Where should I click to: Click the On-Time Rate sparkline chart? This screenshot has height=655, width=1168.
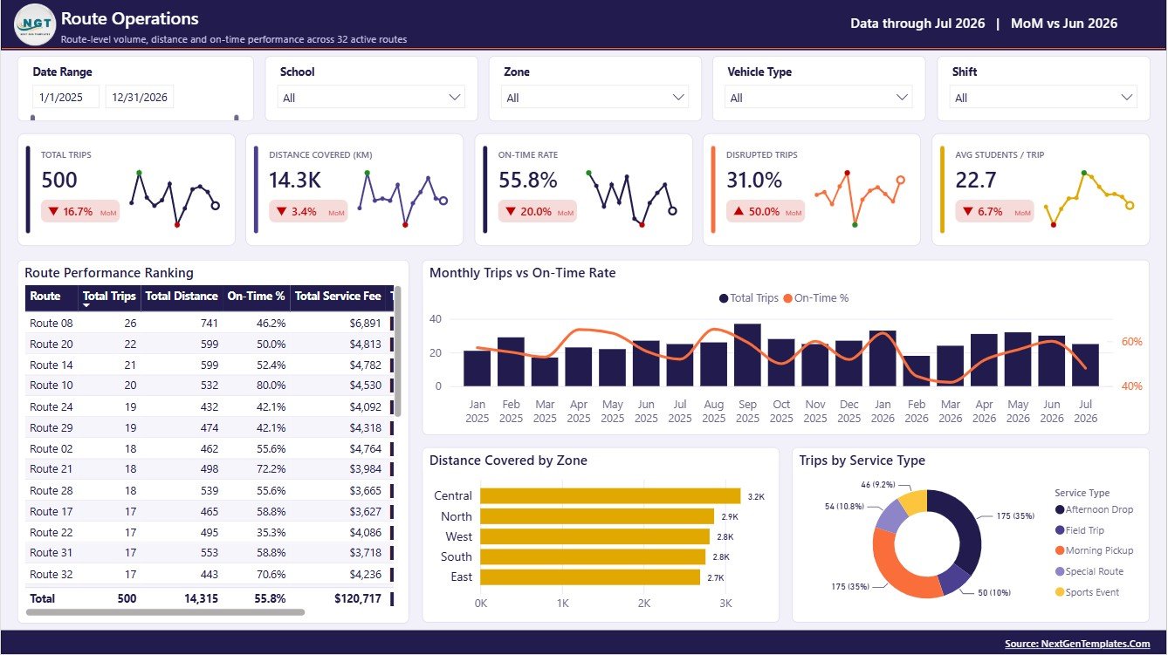coord(630,199)
